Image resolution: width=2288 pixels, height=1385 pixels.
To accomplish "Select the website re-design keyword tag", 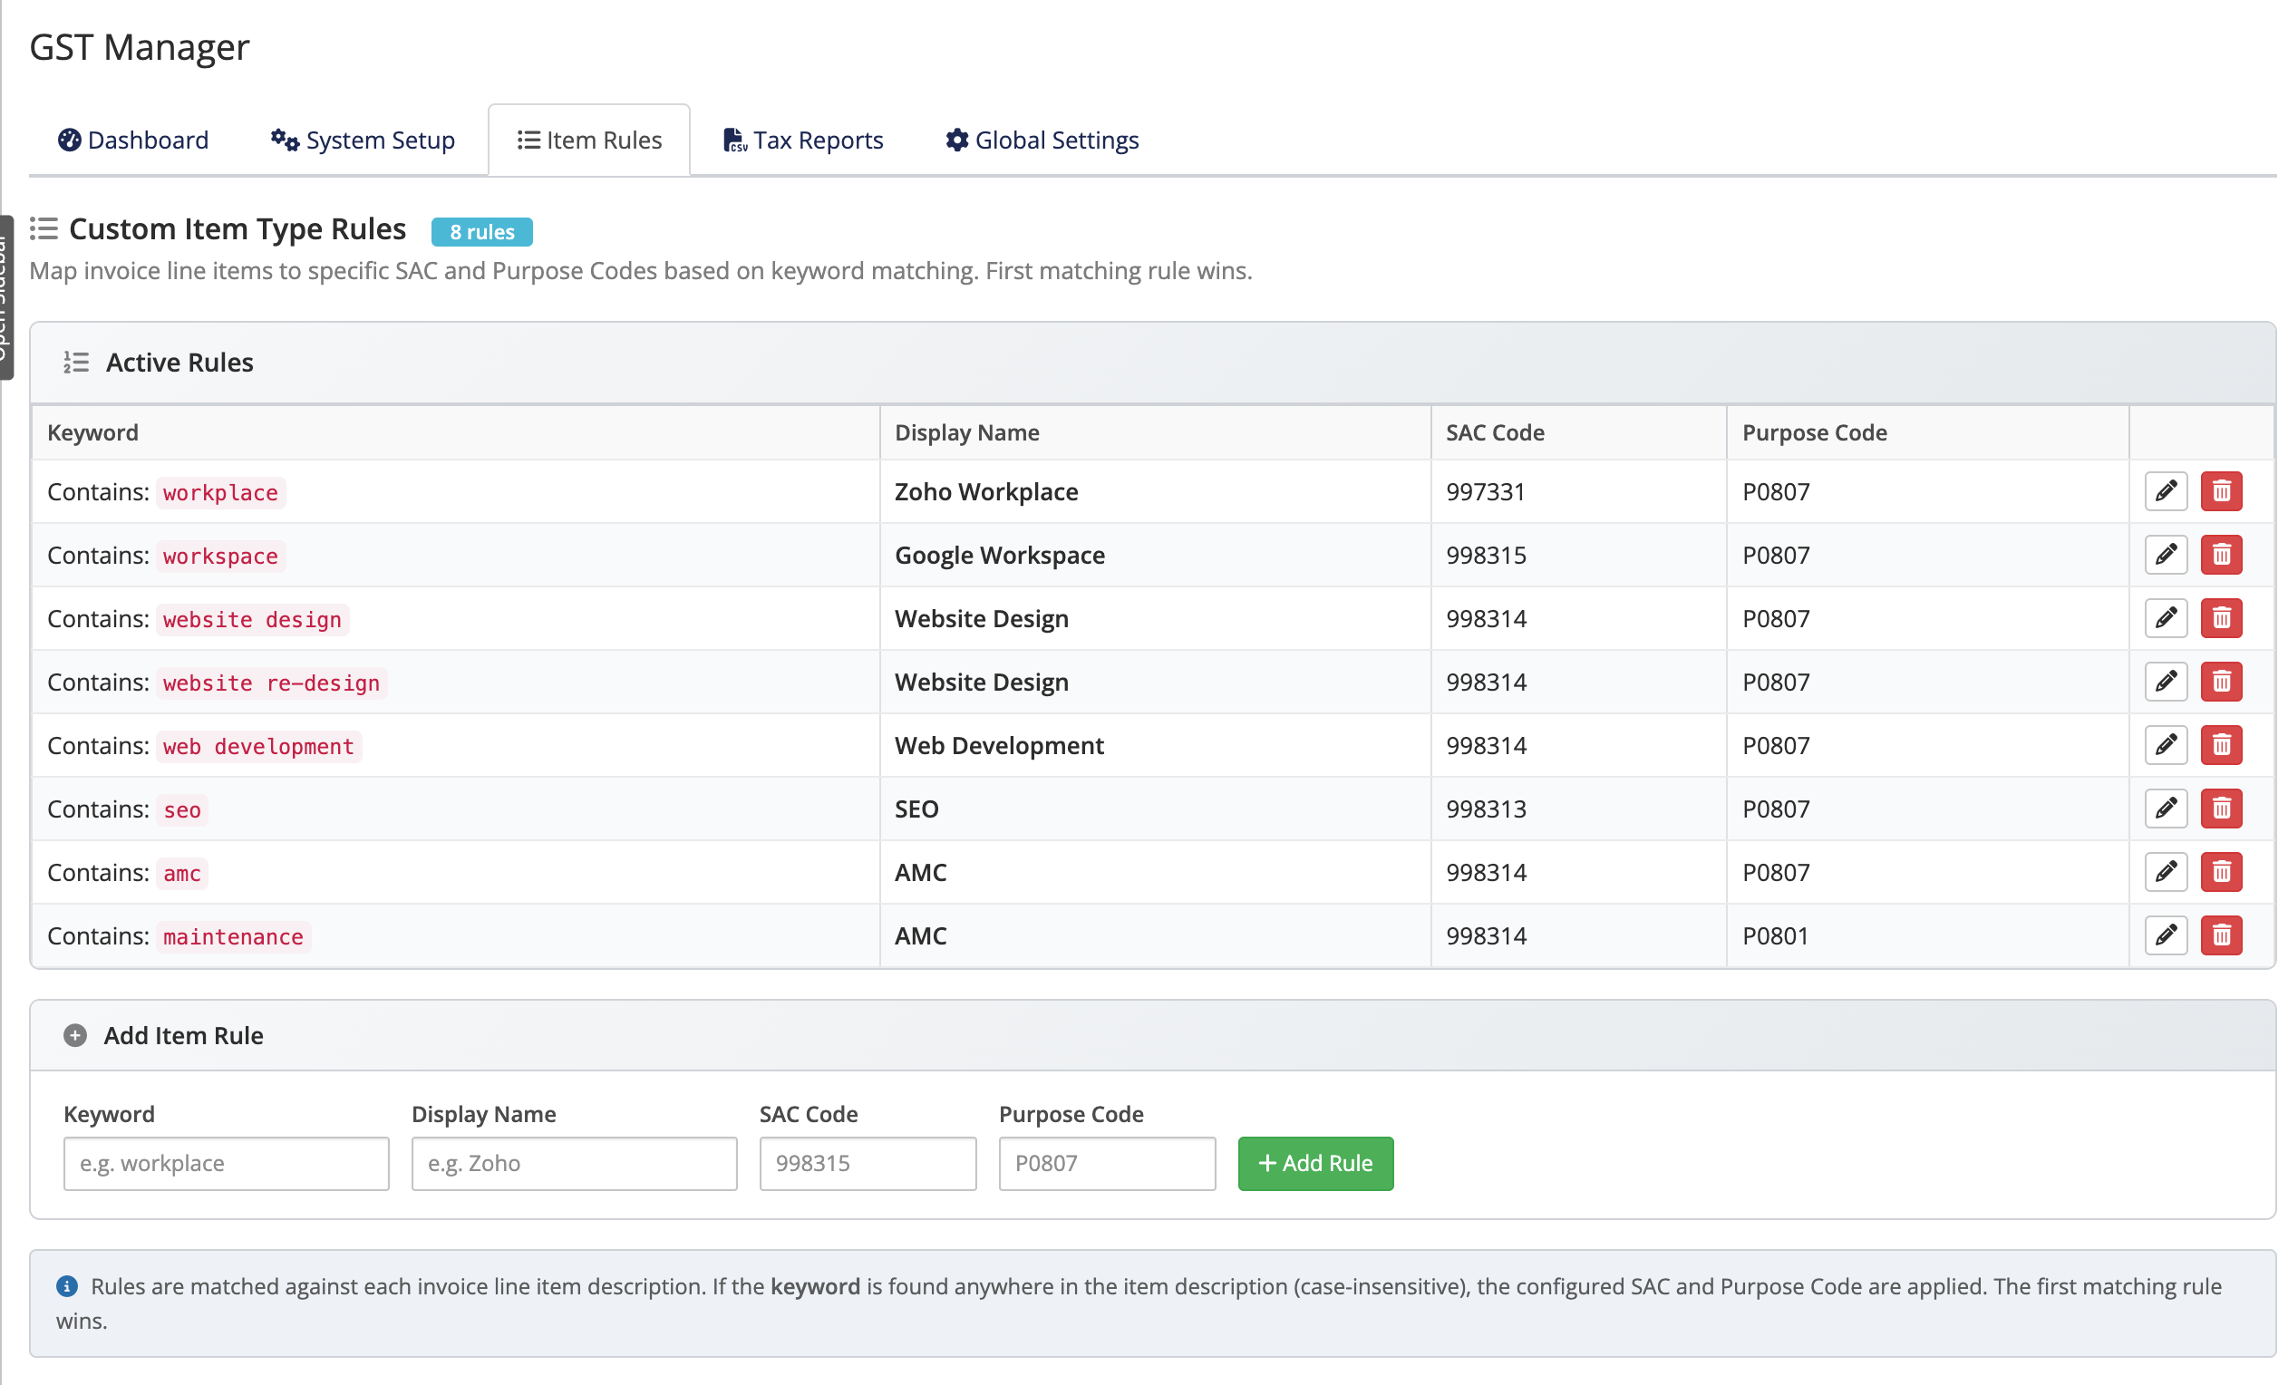I will point(271,683).
